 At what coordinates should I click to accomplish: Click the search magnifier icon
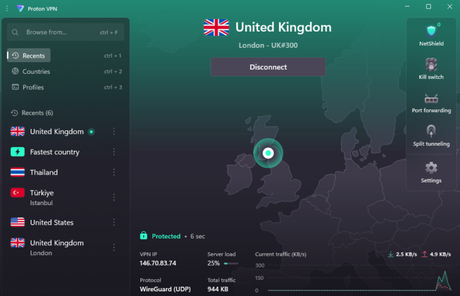15,32
